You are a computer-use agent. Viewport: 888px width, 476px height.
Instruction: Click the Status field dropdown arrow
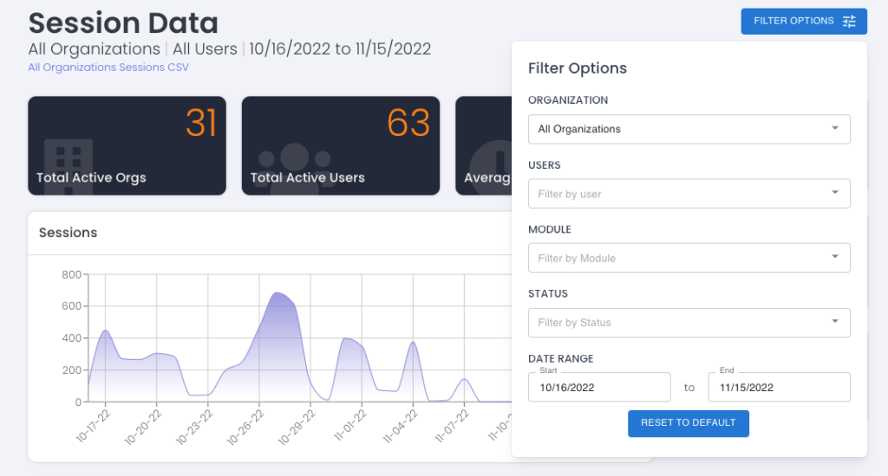coord(834,322)
